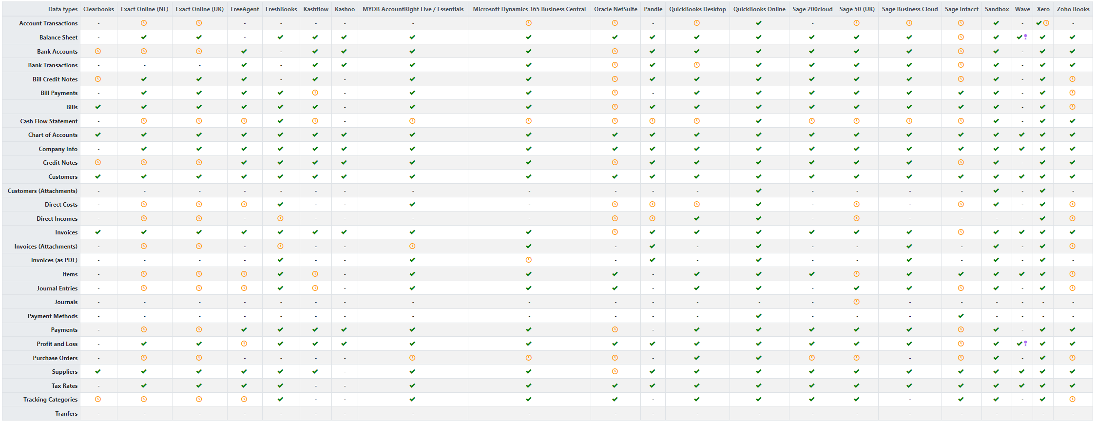Image resolution: width=1095 pixels, height=422 pixels.
Task: Click the Oracle NetSuite column header
Action: pyautogui.click(x=615, y=9)
